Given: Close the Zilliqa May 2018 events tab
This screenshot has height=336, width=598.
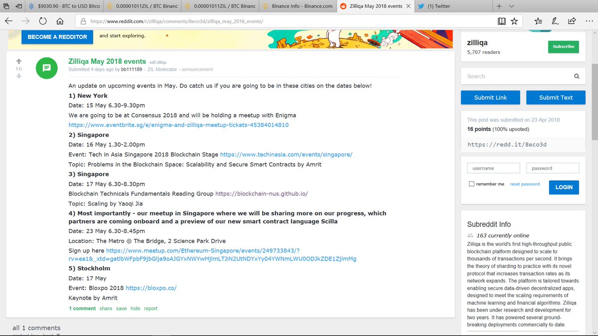Looking at the screenshot, I should coord(408,6).
